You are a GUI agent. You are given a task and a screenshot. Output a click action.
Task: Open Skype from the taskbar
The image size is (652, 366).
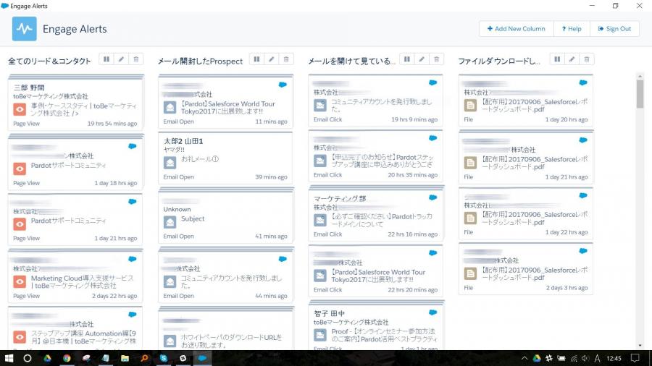164,358
